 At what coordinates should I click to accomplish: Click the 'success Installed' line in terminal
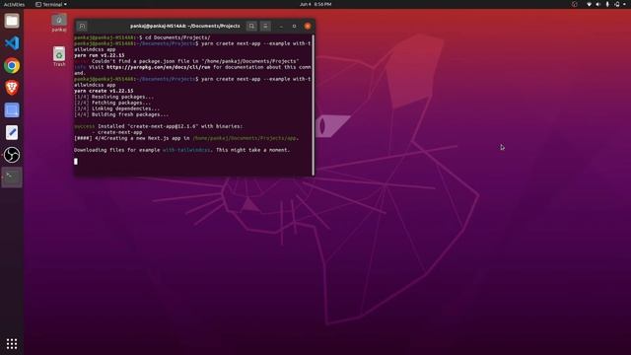pos(159,126)
